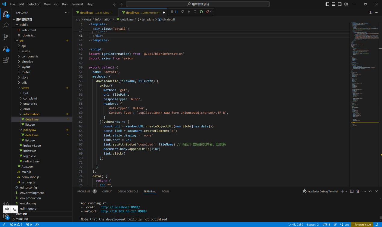Viewport: 382px width, 227px height.
Task: Open the Search view in activity bar
Action: pyautogui.click(x=6, y=26)
